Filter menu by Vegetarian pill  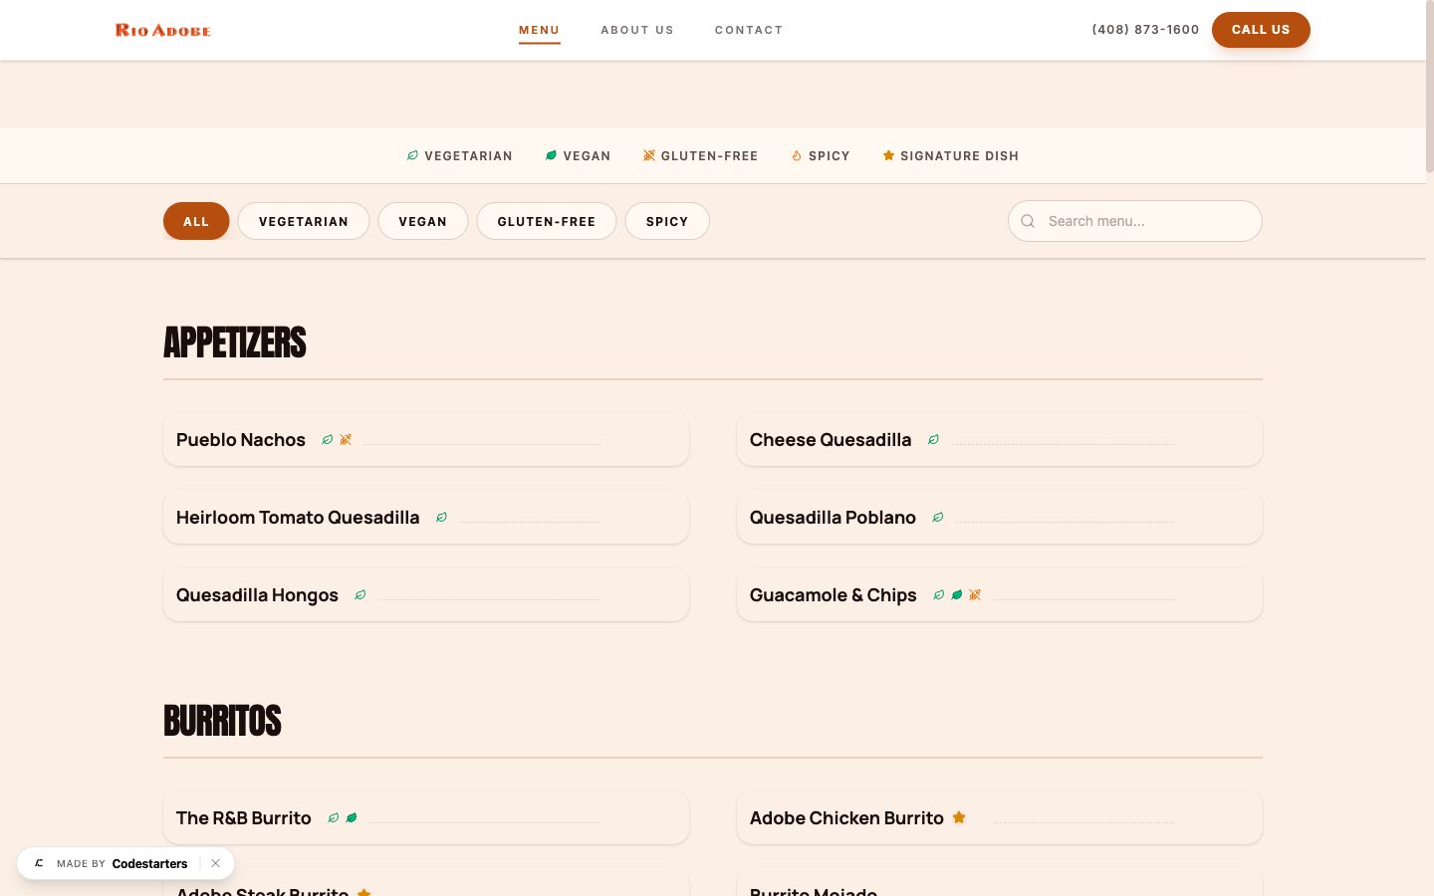coord(304,221)
